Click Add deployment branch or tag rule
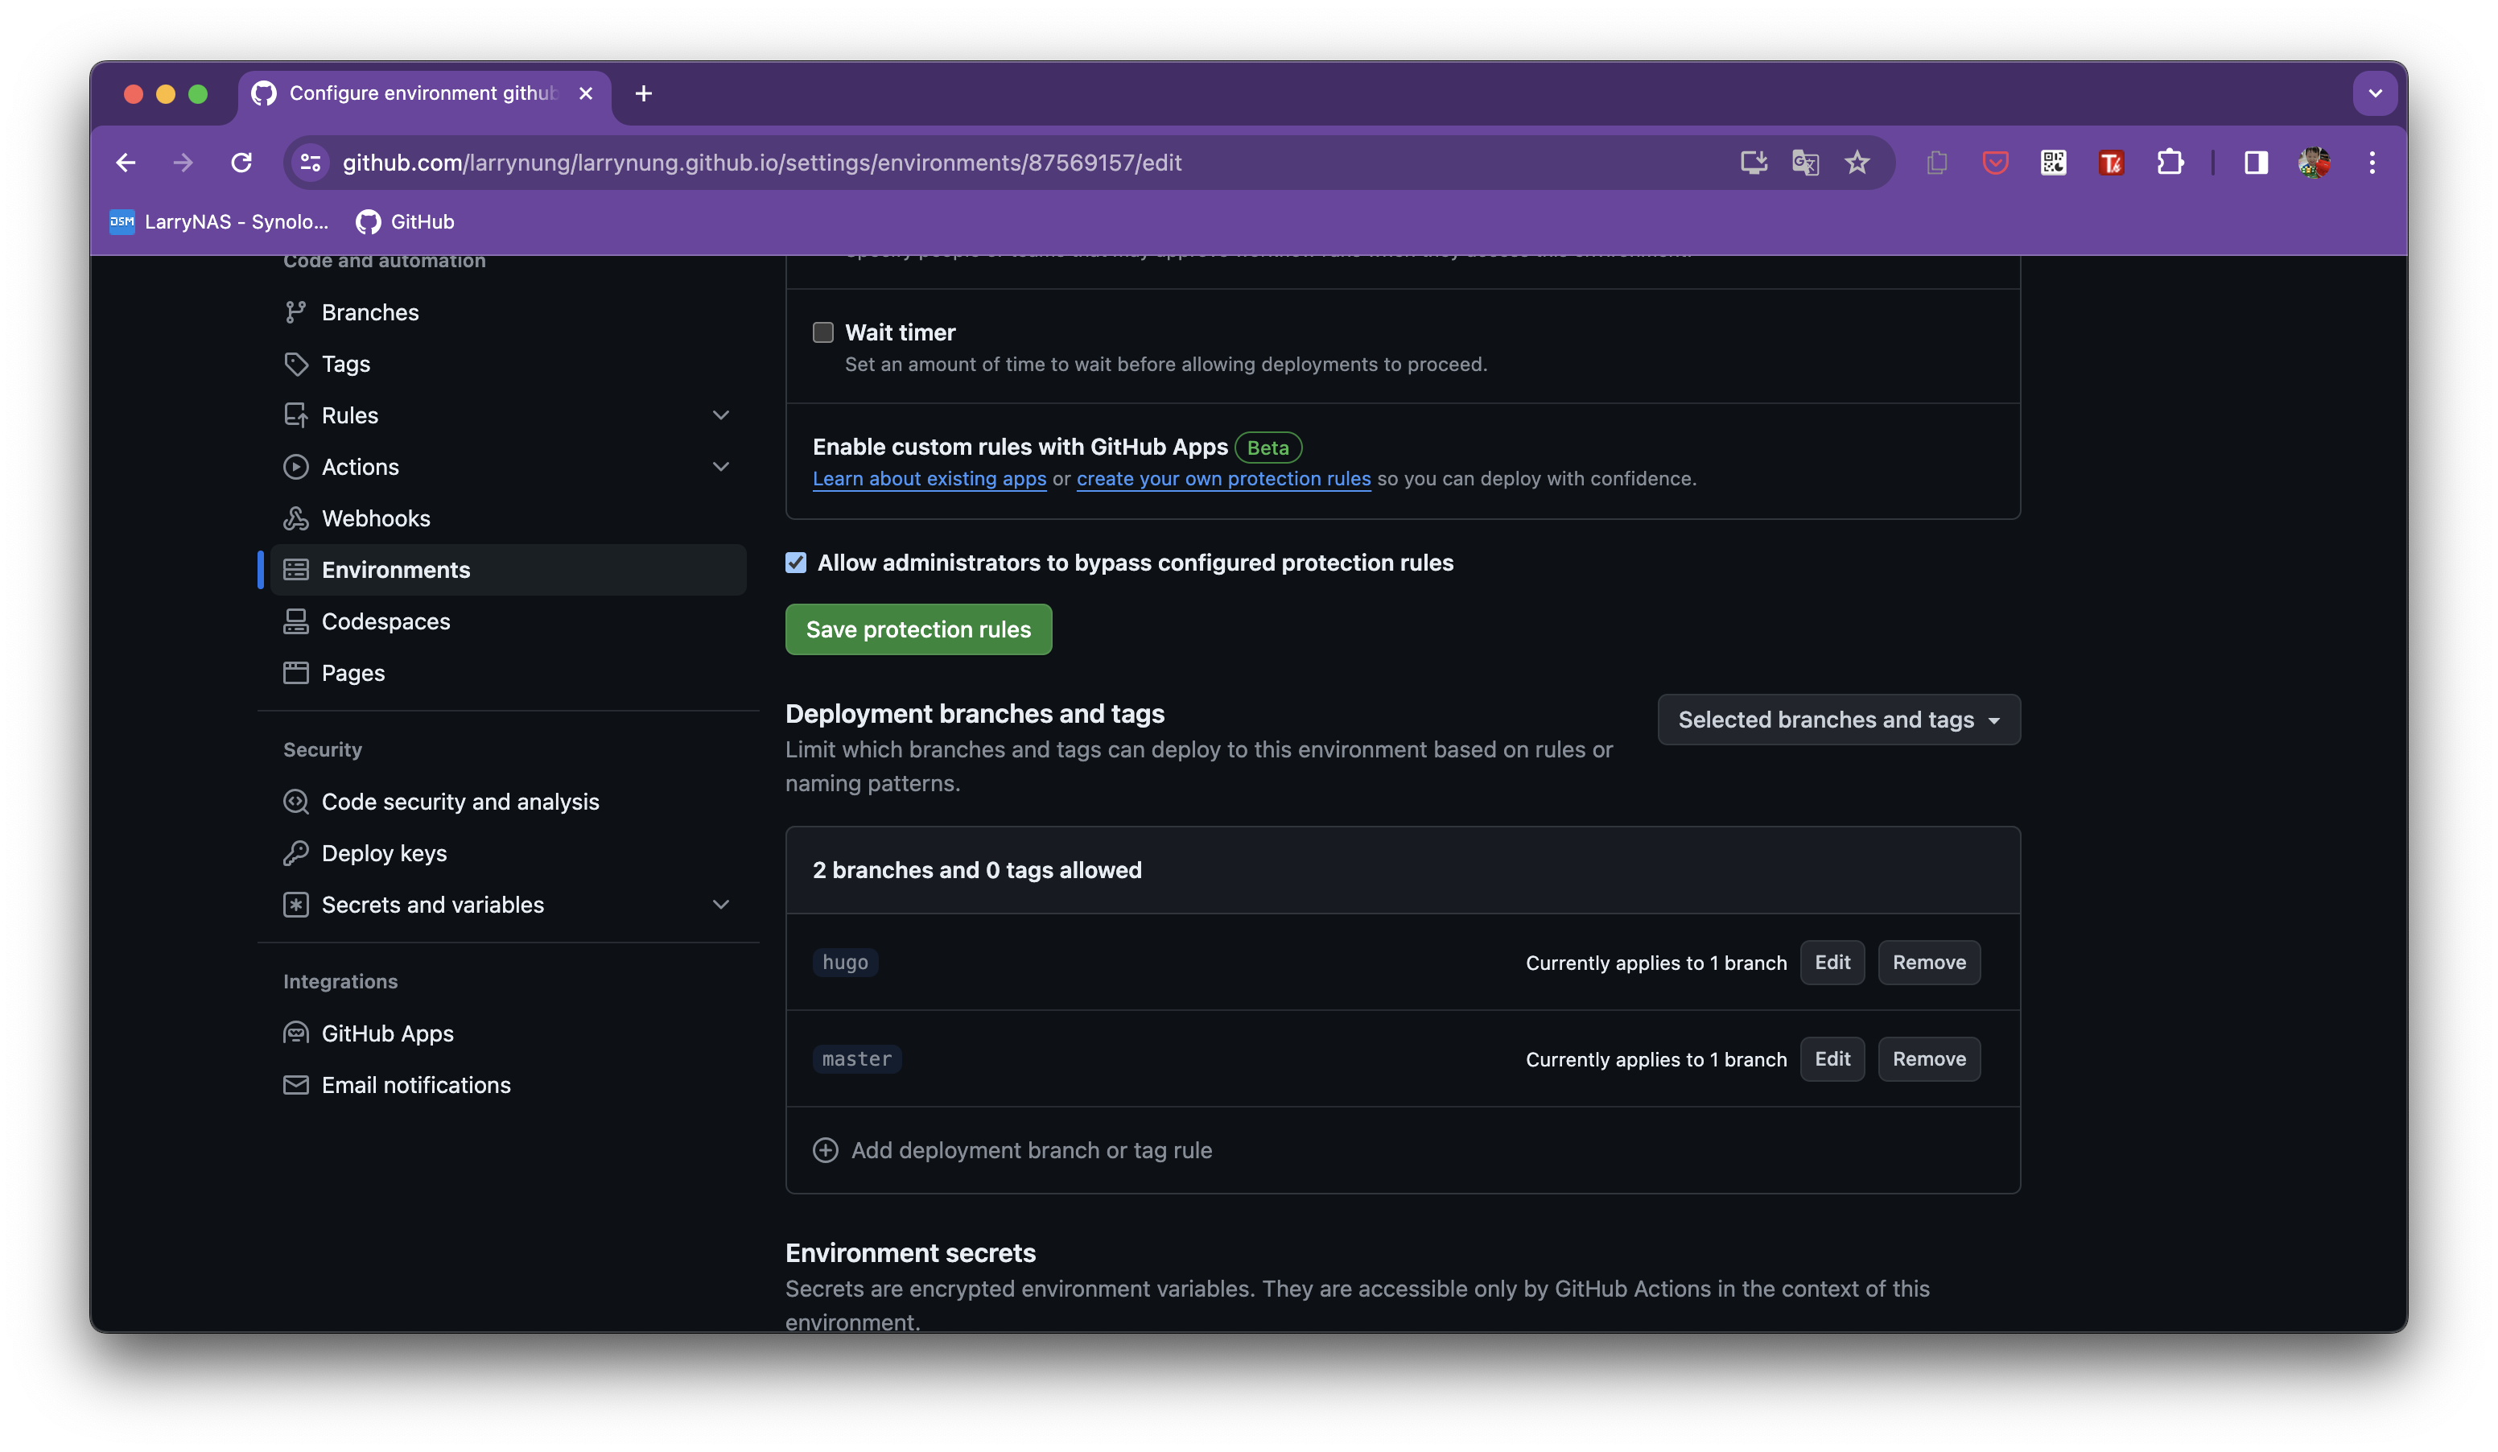The image size is (2498, 1452). pos(1012,1149)
